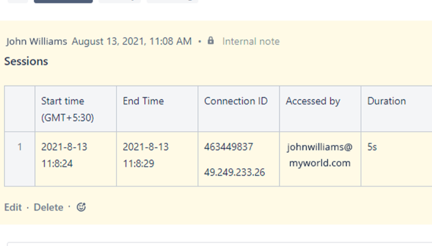Click the IP address 49.249.233.26
The image size is (432, 246).
tap(234, 172)
